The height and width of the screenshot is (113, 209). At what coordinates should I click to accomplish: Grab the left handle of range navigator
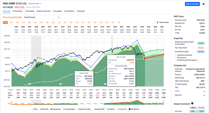tap(12, 102)
